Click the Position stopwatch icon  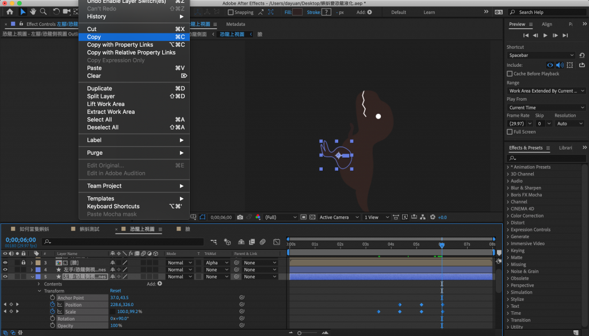click(x=52, y=304)
